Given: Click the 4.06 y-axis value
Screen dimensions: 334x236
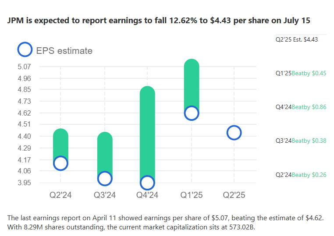Looking at the screenshot, I should tap(24, 171).
